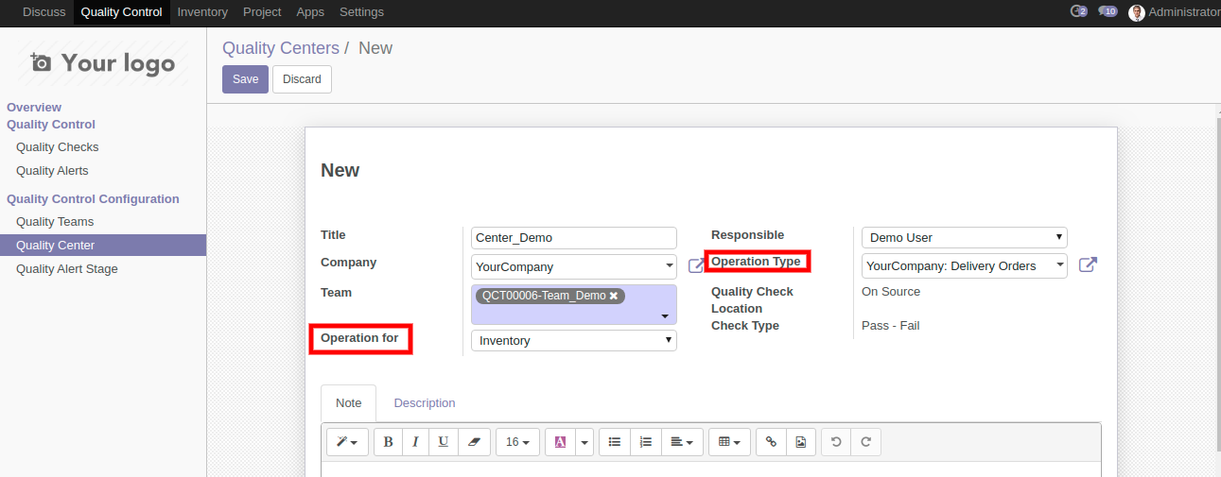Open the font size 16 dropdown

coord(517,442)
